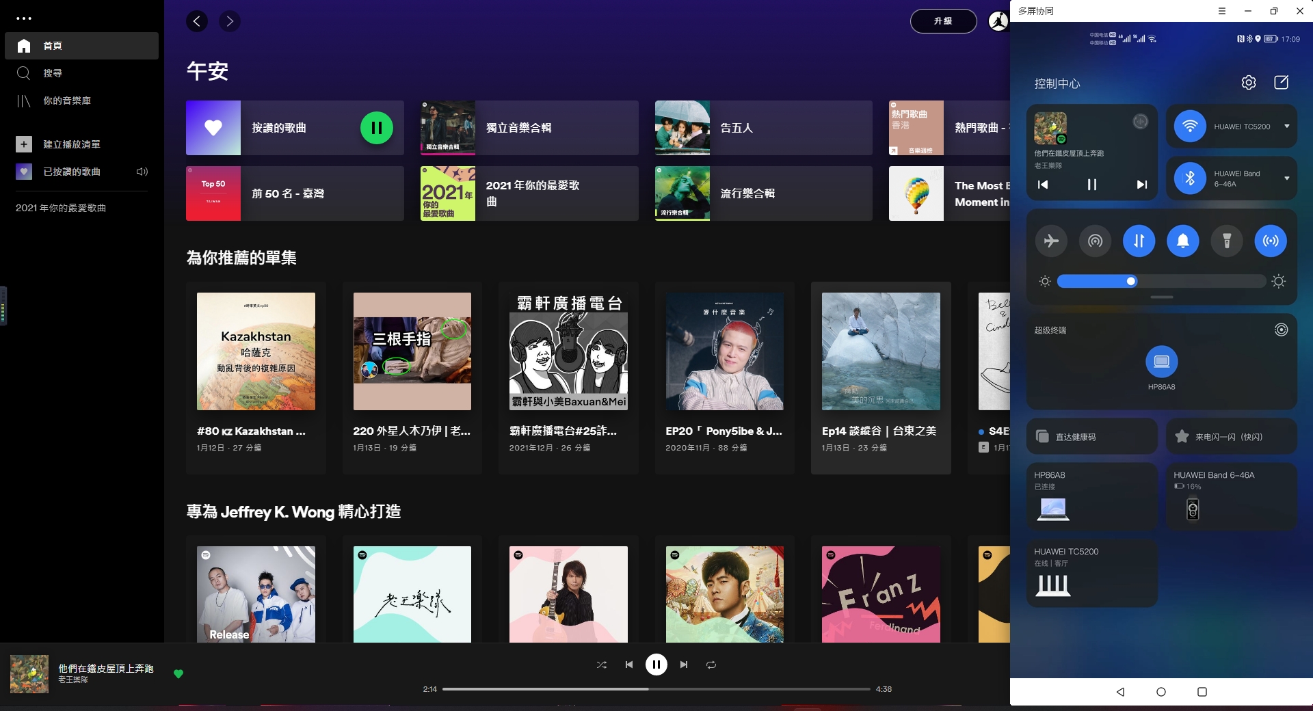Previous track in phone media card

pyautogui.click(x=1043, y=185)
